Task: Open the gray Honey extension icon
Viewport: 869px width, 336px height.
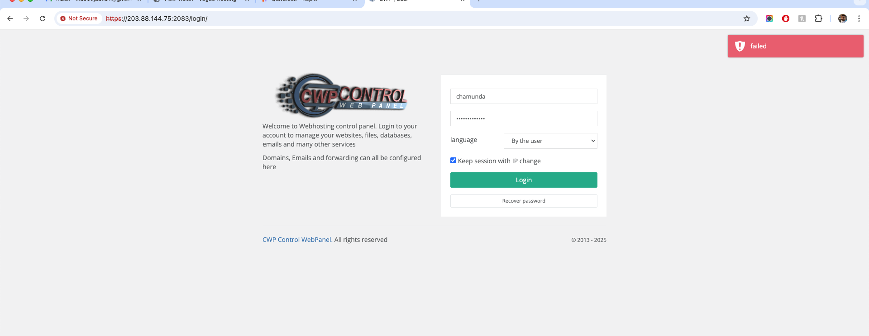Action: [802, 19]
